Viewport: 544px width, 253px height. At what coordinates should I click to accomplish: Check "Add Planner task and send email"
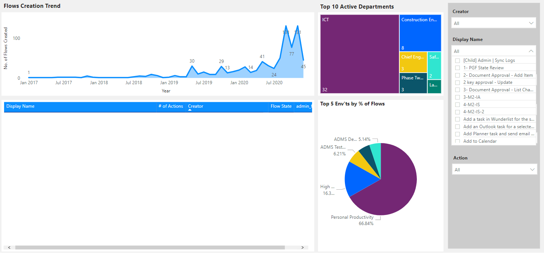coord(457,133)
